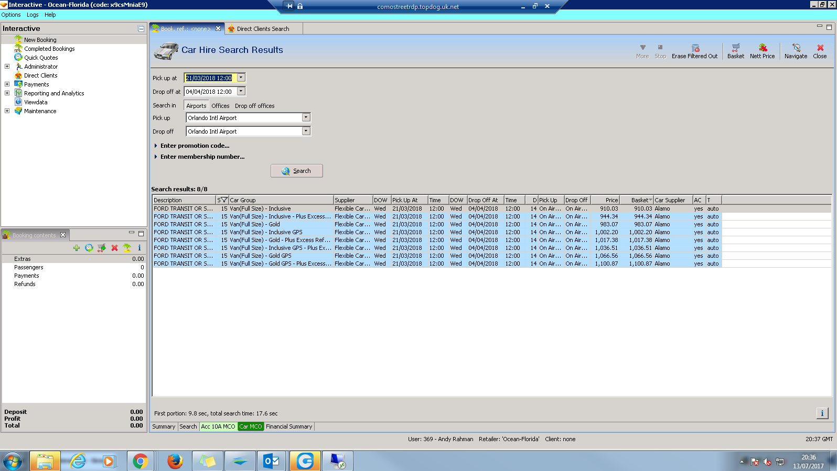
Task: Click the Search button
Action: coord(296,171)
